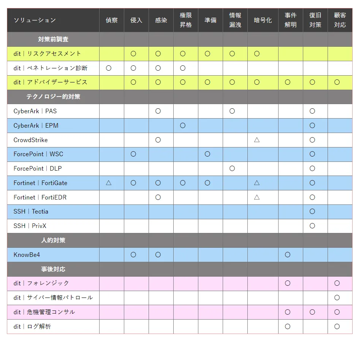
Task: Click the 偵察 column header
Action: pyautogui.click(x=112, y=20)
